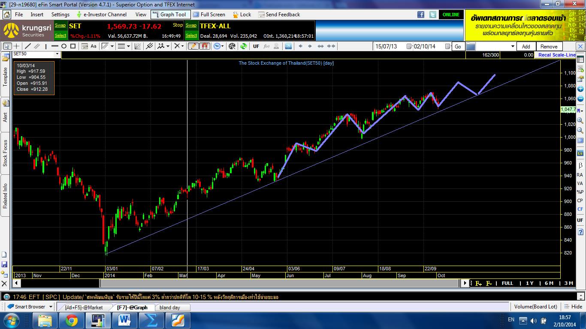Click the UF button in top toolbar
This screenshot has height=329, width=586.
(256, 46)
